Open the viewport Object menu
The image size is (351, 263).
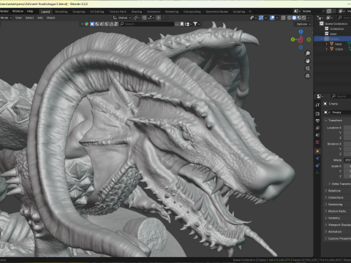coord(50,18)
